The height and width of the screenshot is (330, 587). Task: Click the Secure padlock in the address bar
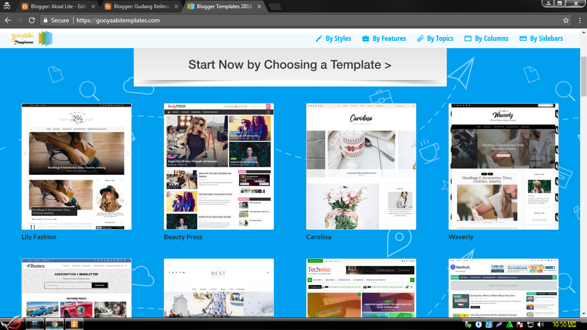46,20
